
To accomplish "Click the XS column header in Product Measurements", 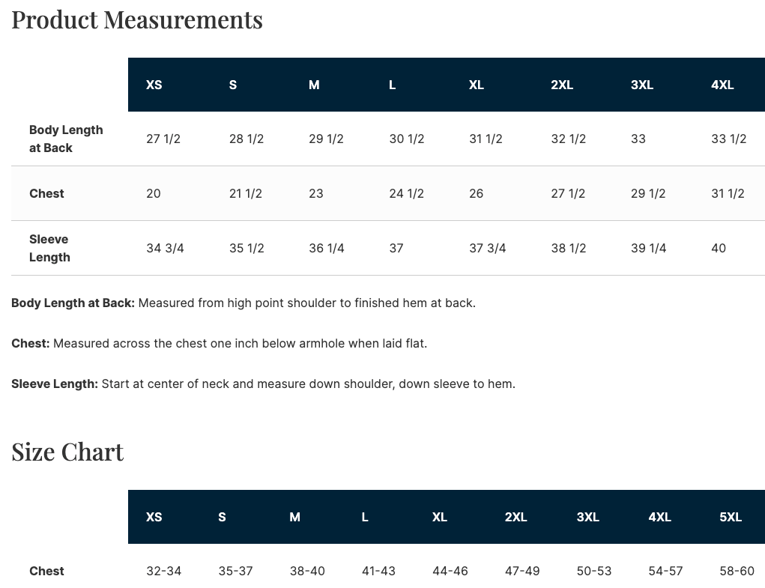I will point(154,85).
